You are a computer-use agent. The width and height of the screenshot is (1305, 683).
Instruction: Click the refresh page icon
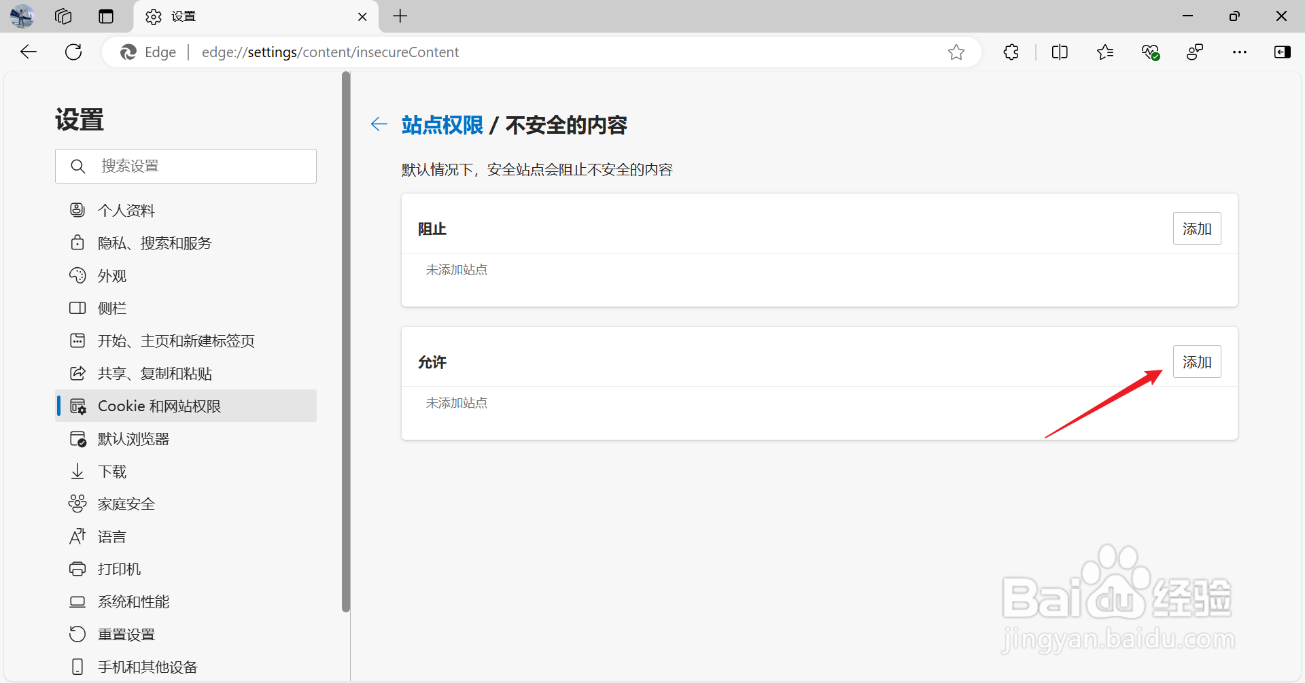coord(73,52)
